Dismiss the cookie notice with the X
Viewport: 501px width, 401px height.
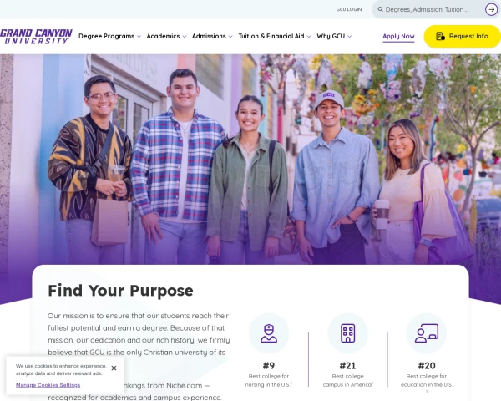point(114,368)
